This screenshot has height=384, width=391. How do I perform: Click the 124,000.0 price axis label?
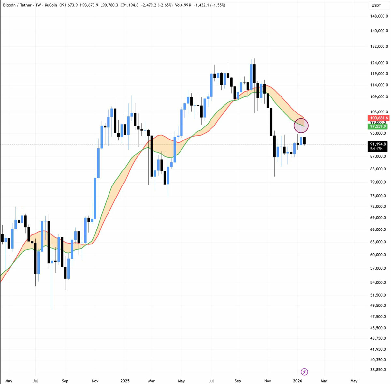coord(379,63)
